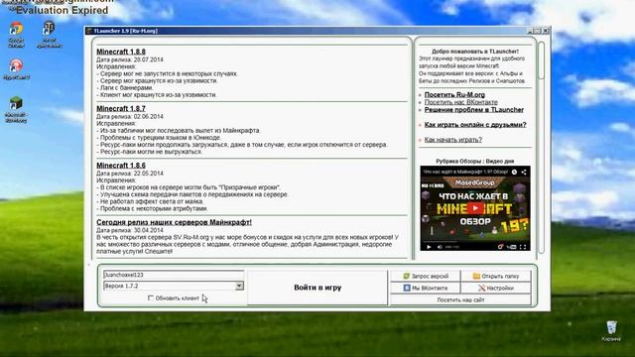The height and width of the screenshot is (357, 635).
Task: Open the Recycle Bin on desktop
Action: (611, 331)
